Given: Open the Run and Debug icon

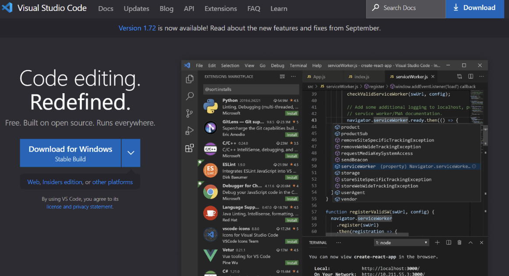Looking at the screenshot, I should [190, 130].
